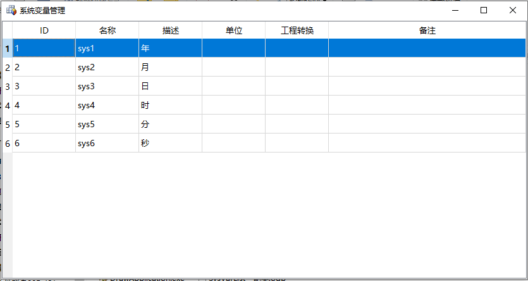Image resolution: width=528 pixels, height=281 pixels.
Task: Click the 单位 cell in sys2 row
Action: coord(234,67)
